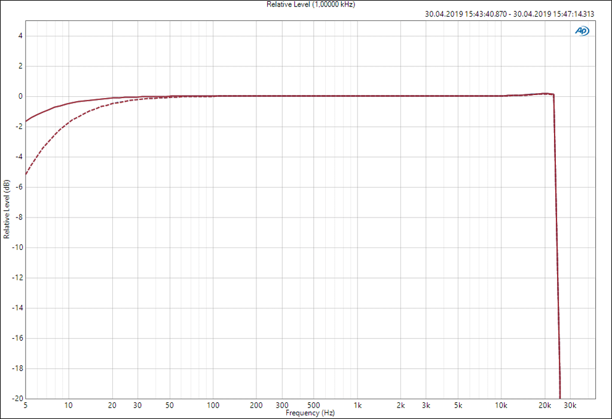The height and width of the screenshot is (419, 612).
Task: Click the 5 Hz tick label on x-axis
Action: 25,405
